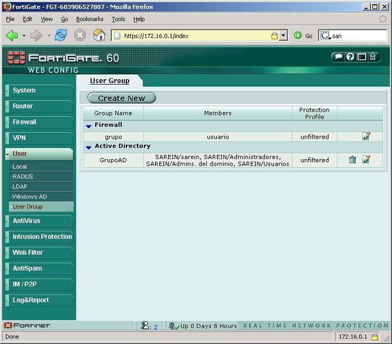
Task: Delete the GrupoAD group with trash icon
Action: [x=353, y=160]
